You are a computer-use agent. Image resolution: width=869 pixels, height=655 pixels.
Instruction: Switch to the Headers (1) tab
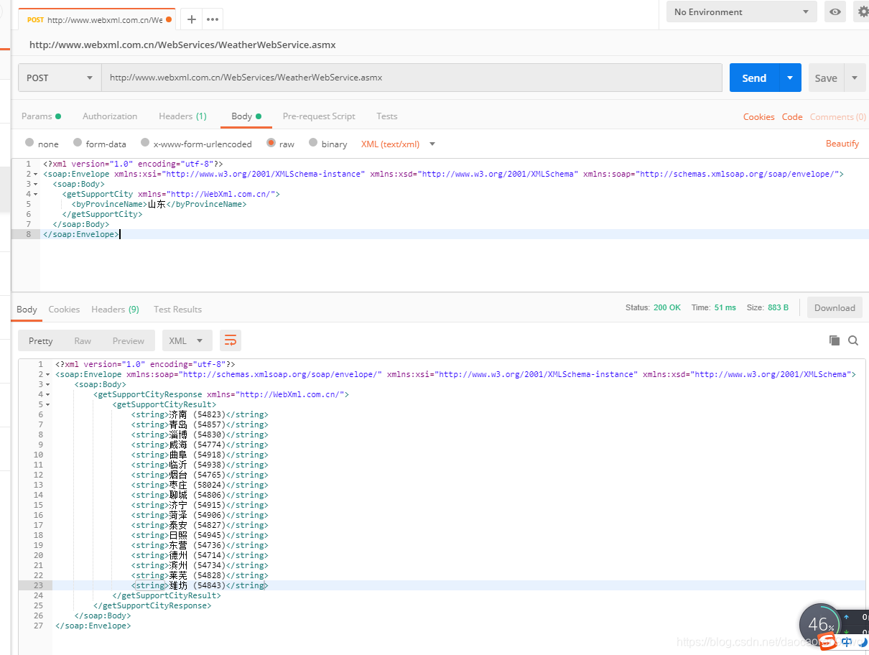pos(182,116)
